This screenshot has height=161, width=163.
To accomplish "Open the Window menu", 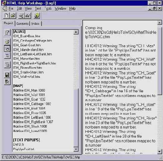I will point(60,8).
